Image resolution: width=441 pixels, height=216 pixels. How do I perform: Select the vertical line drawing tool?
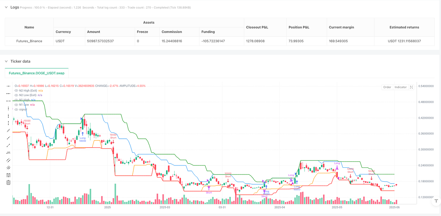[x=8, y=108]
